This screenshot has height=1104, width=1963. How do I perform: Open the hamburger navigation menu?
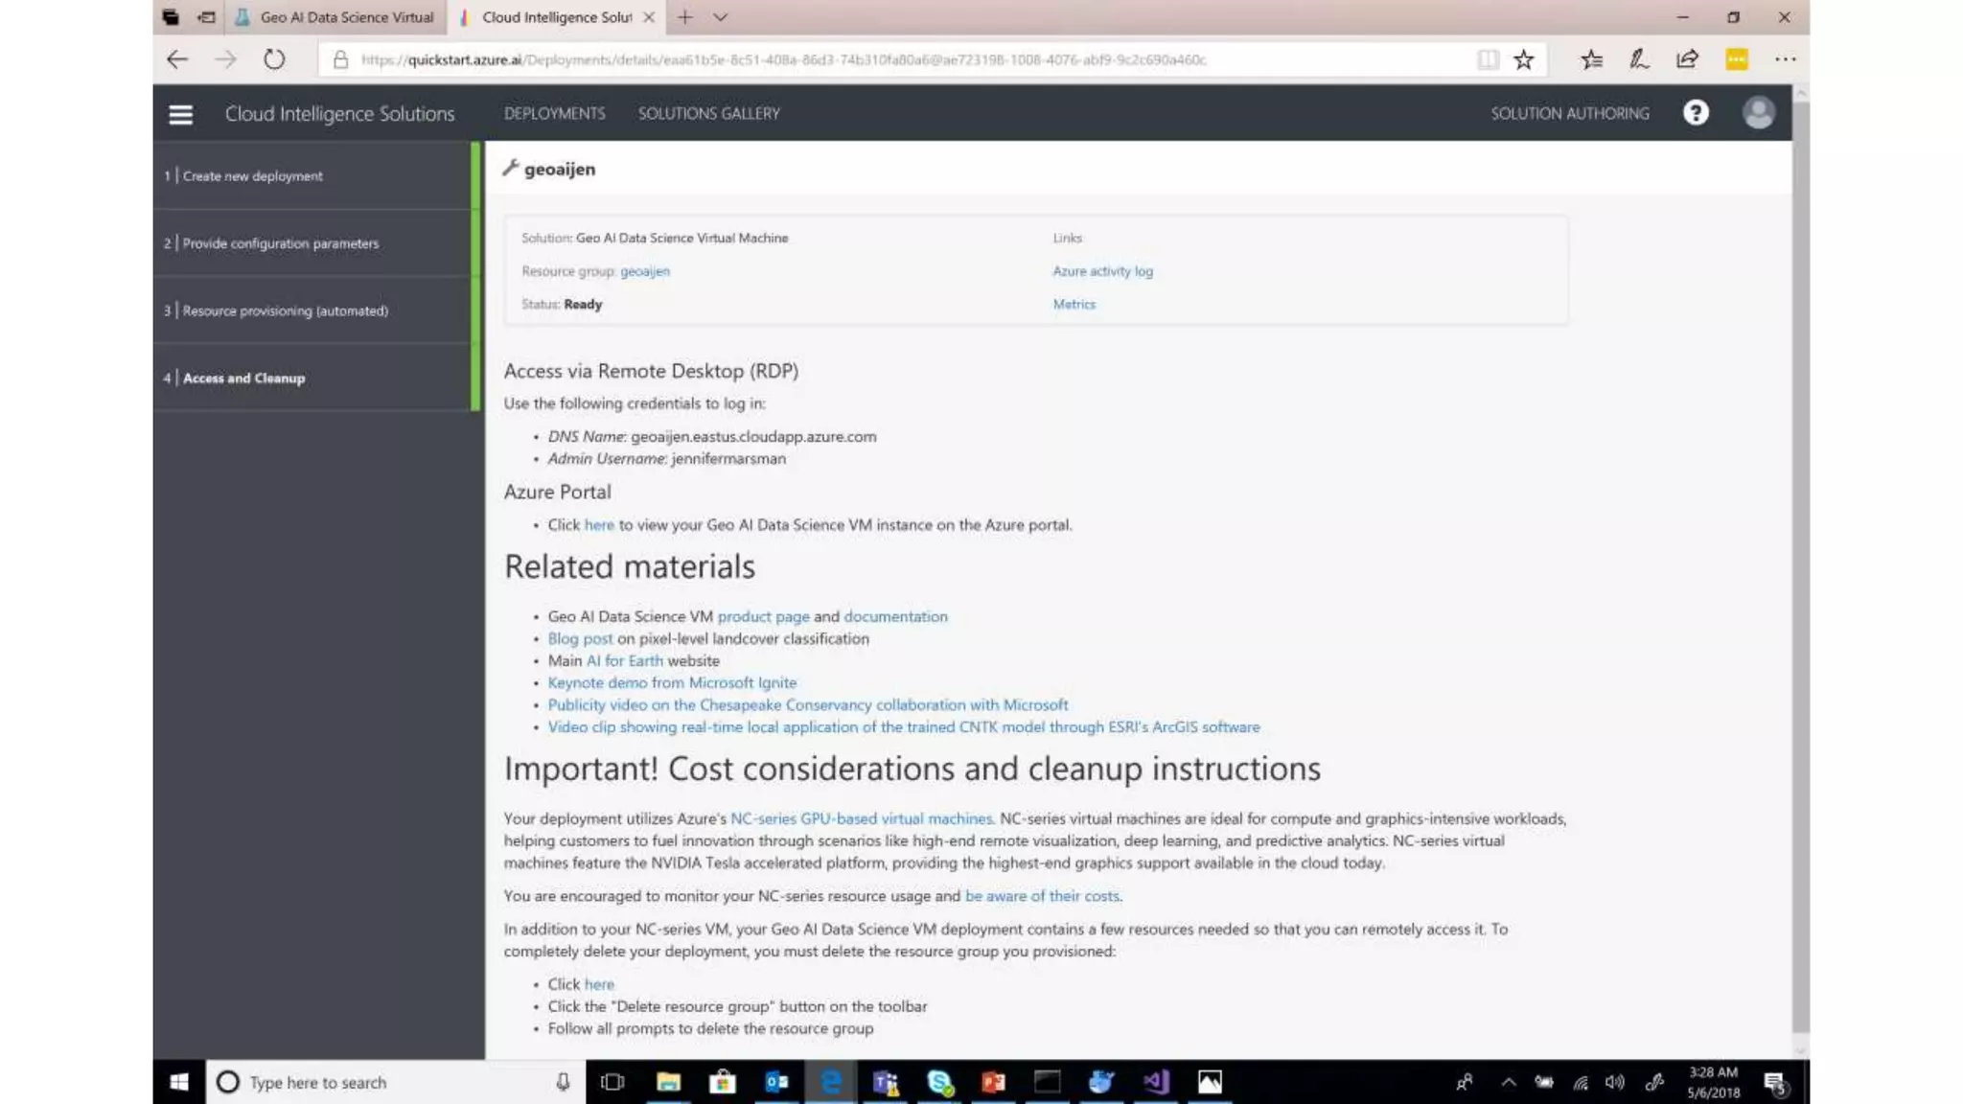click(180, 114)
